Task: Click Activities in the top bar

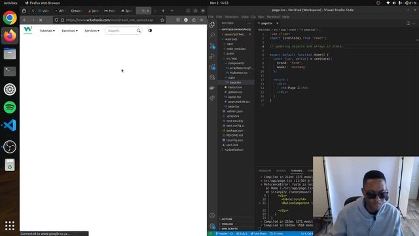Action: pyautogui.click(x=10, y=3)
